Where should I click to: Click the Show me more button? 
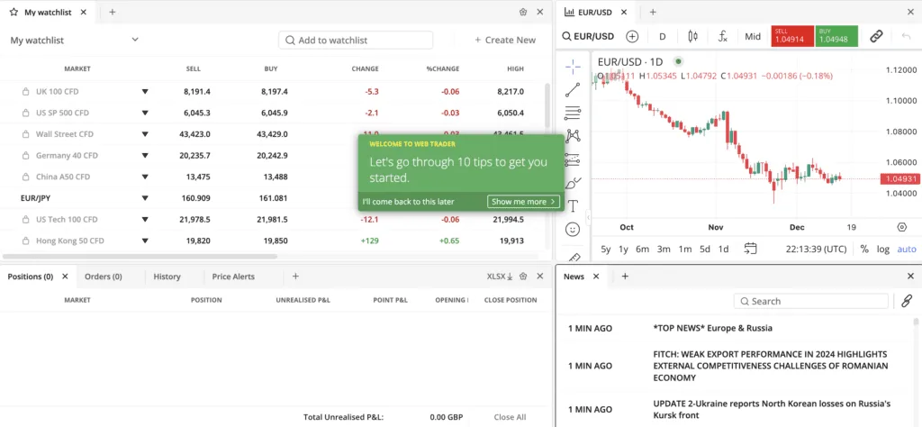tap(524, 202)
